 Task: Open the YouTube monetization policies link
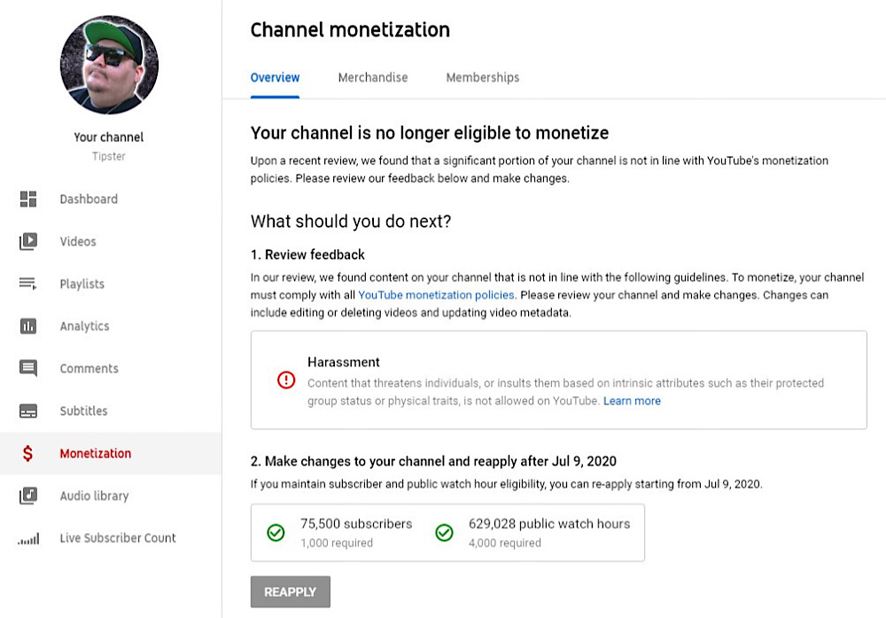[436, 295]
